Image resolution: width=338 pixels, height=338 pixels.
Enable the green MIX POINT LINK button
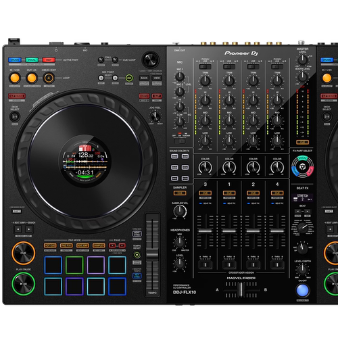tap(129, 78)
